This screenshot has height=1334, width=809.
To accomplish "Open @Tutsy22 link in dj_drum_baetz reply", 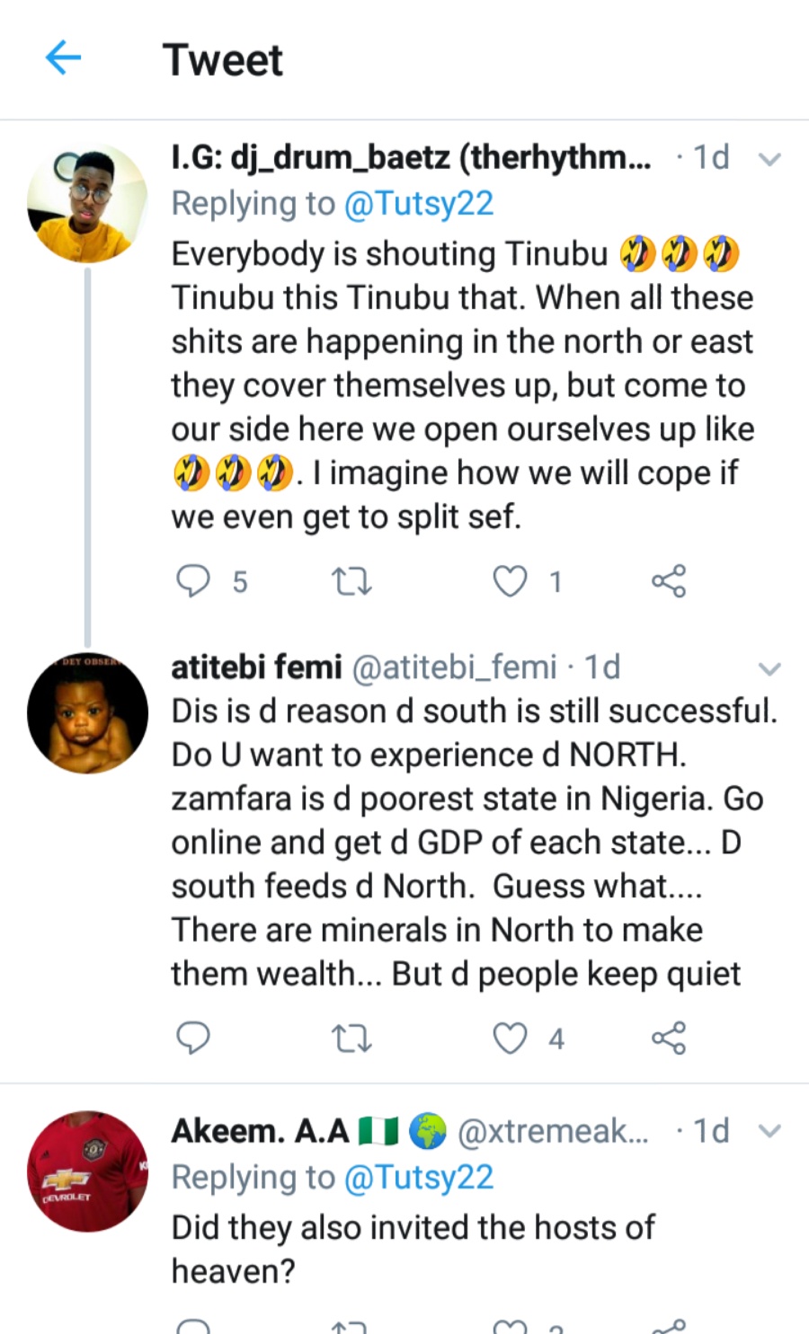I will (419, 204).
